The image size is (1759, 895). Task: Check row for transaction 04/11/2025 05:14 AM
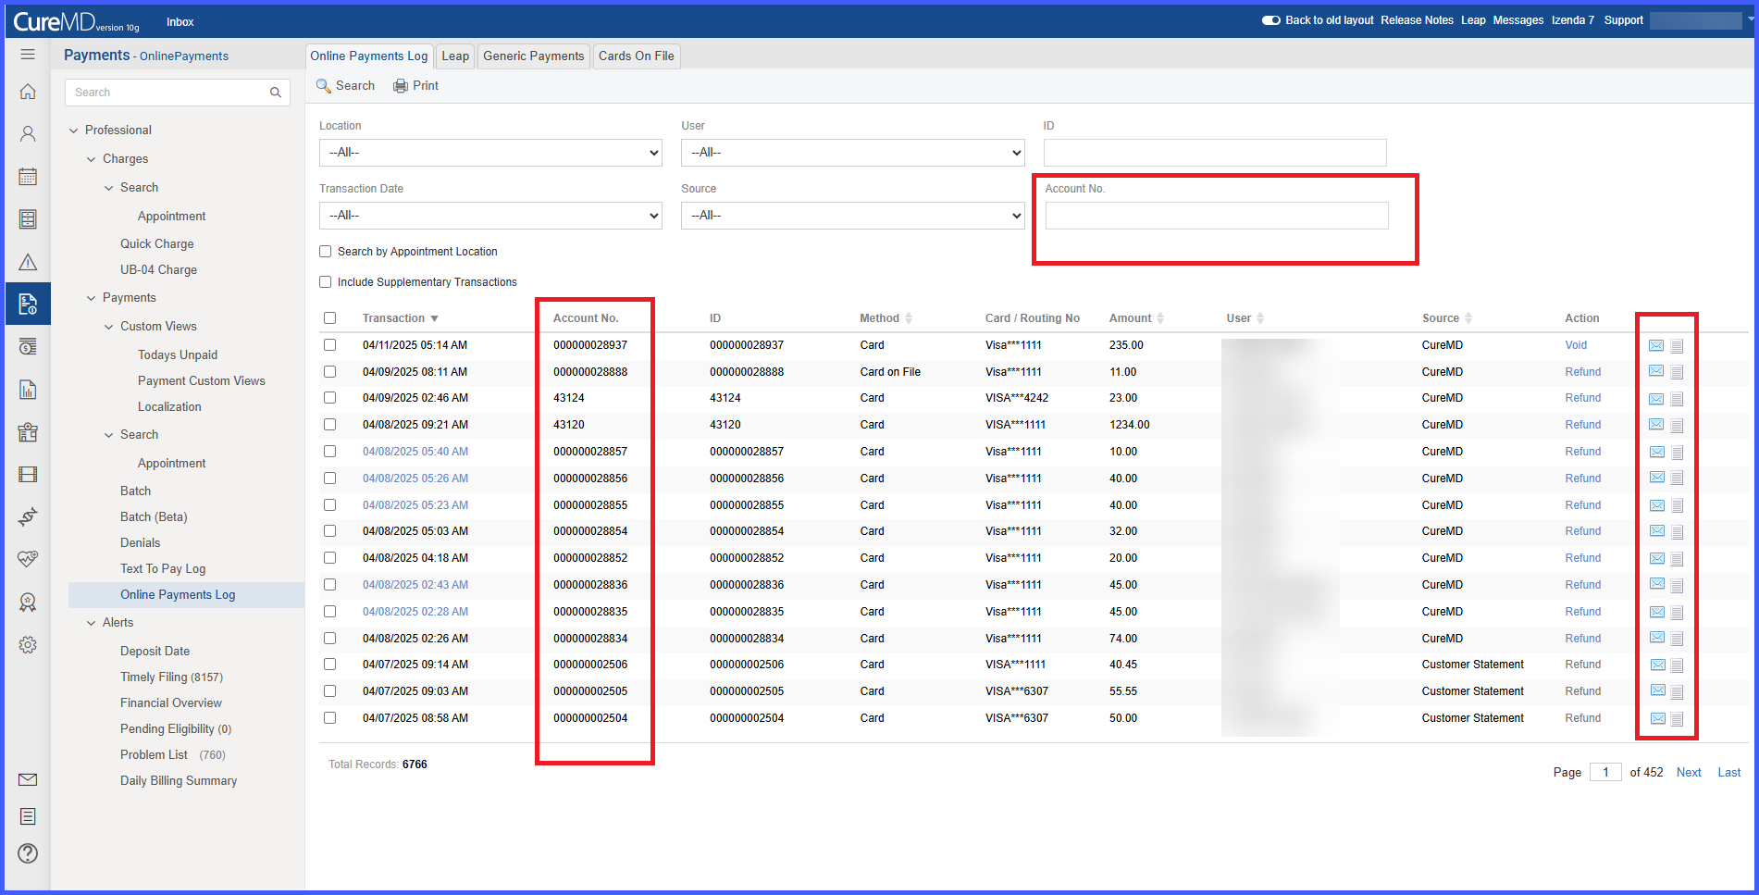(330, 345)
